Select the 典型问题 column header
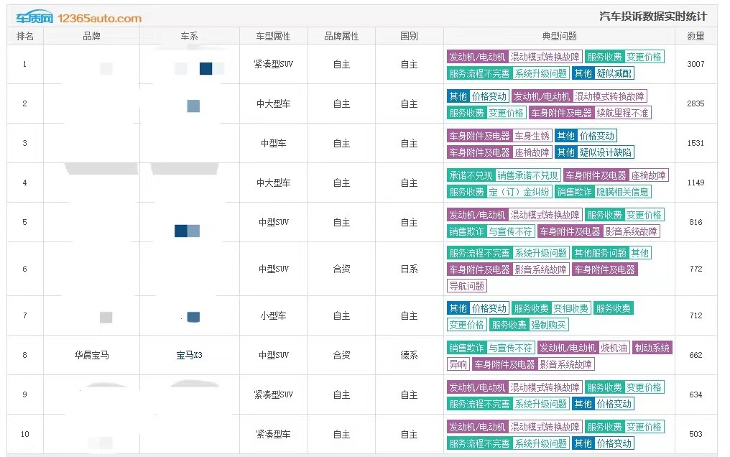The height and width of the screenshot is (457, 730). coord(559,36)
